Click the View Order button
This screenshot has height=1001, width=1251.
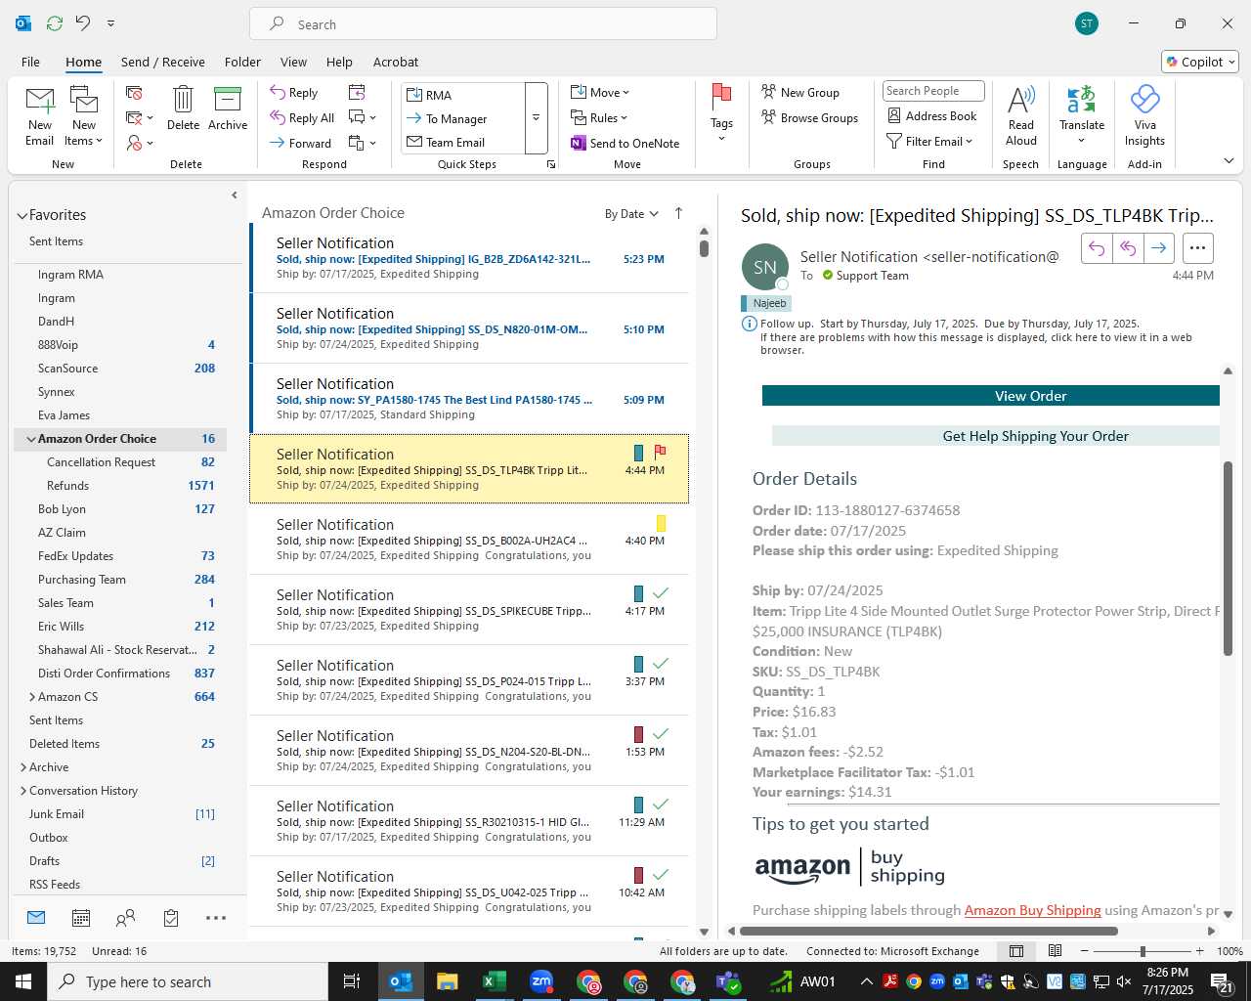991,395
